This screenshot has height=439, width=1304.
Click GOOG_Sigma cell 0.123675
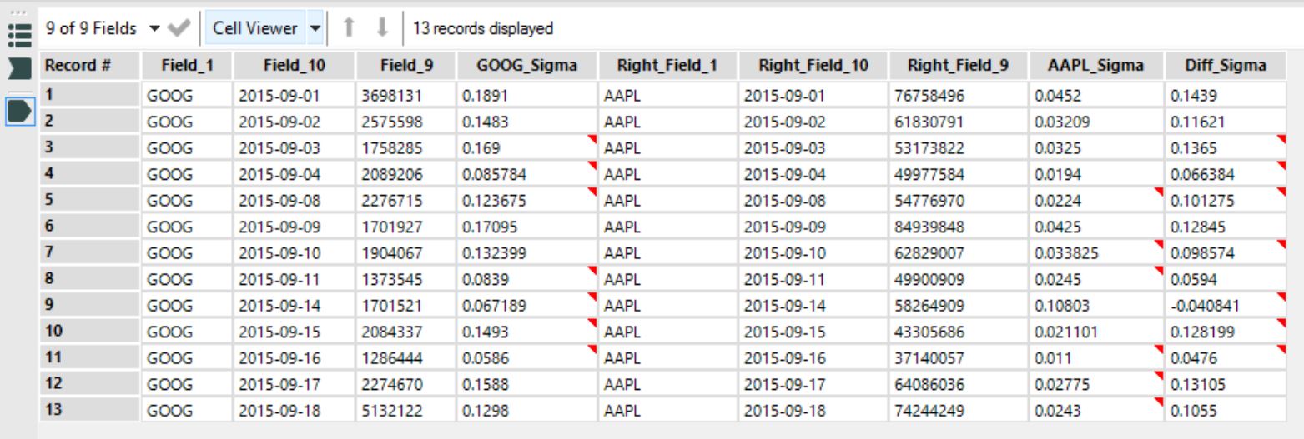[526, 200]
